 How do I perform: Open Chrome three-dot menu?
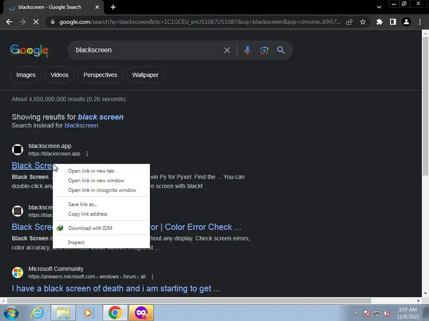420,22
